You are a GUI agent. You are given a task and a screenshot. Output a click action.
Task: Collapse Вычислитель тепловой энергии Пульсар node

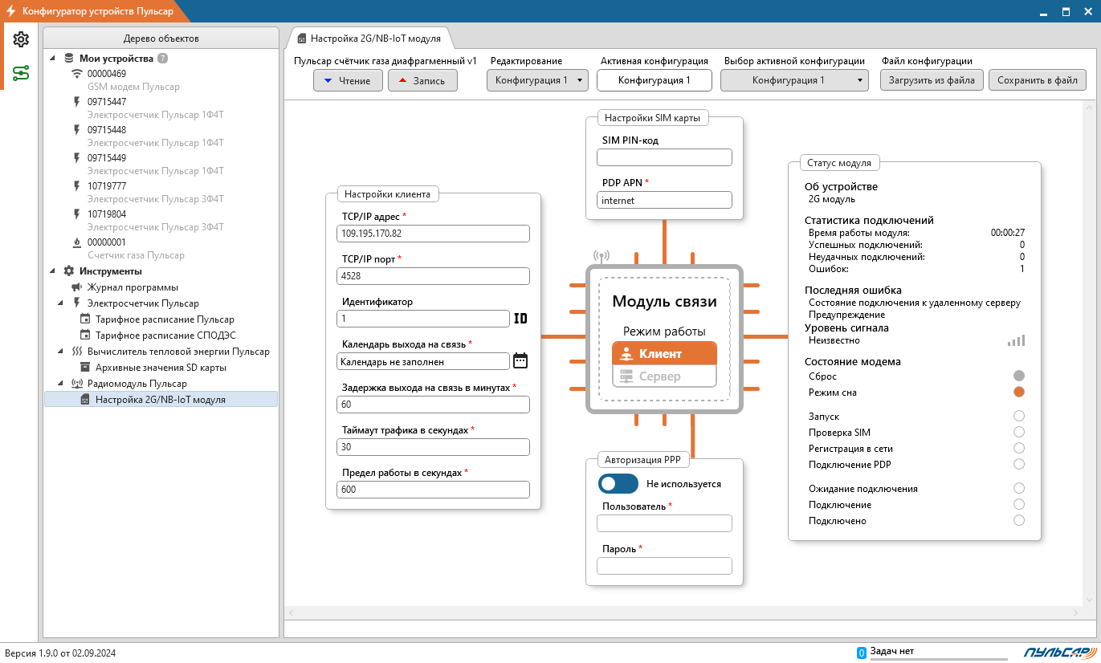point(61,352)
